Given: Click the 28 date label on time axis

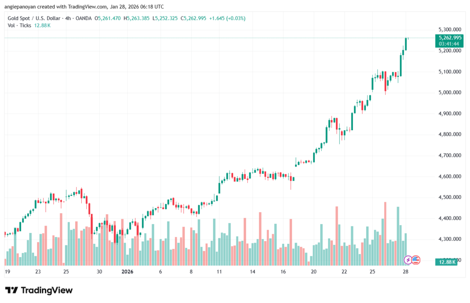Looking at the screenshot, I should pos(406,272).
